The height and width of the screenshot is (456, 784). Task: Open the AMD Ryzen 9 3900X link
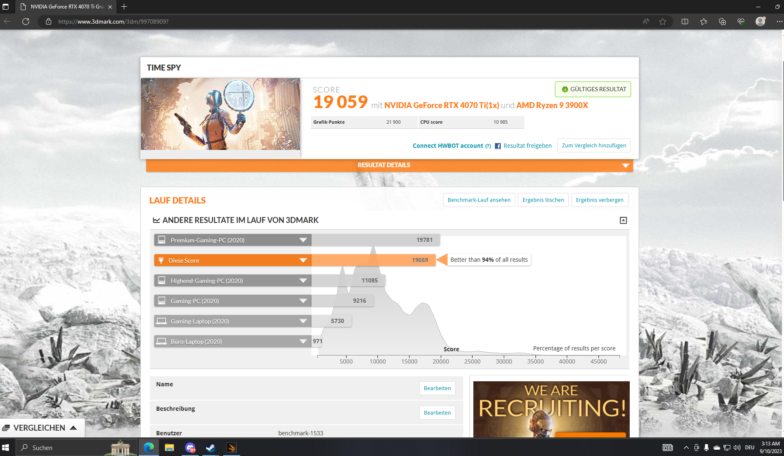pos(552,106)
